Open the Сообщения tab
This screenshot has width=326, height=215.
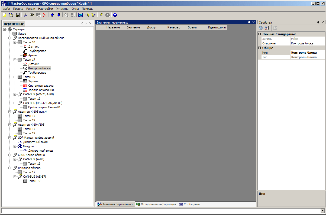[x=189, y=204]
